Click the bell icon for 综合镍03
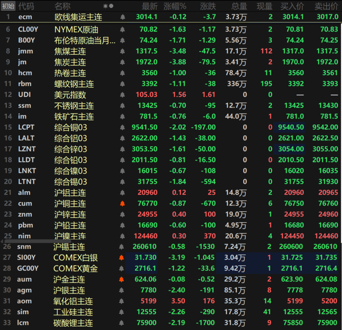342x330 pixels. click(x=122, y=171)
